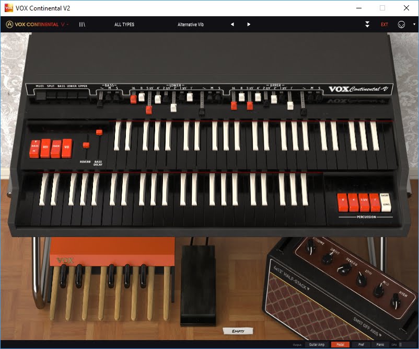The height and width of the screenshot is (349, 419).
Task: Toggle advanced panel double-arrow icon
Action: click(x=367, y=25)
